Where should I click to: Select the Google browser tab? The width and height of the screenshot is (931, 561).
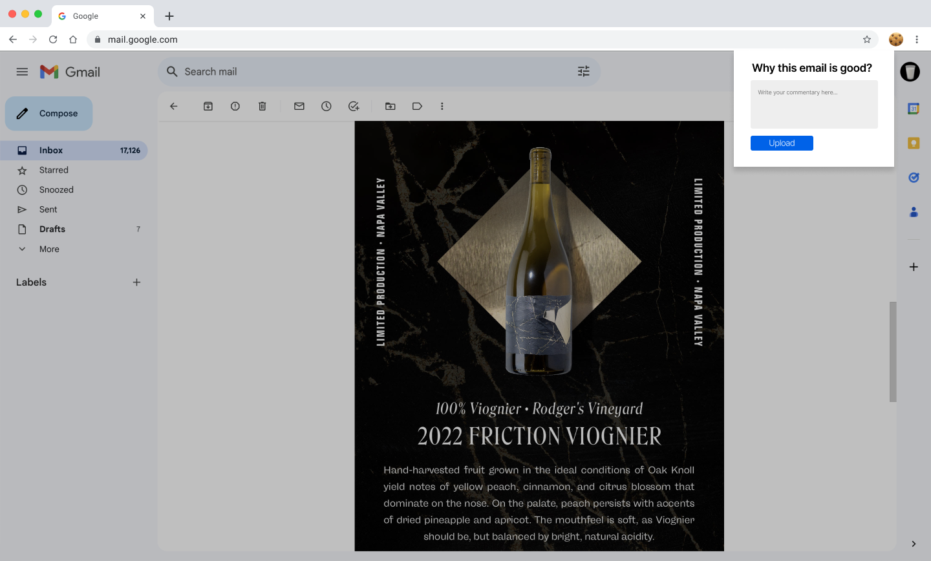pyautogui.click(x=102, y=16)
